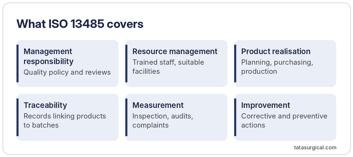Image resolution: width=353 pixels, height=157 pixels.
Task: Click the 'What ISO 13485 covers' heading
Action: [x=80, y=24]
